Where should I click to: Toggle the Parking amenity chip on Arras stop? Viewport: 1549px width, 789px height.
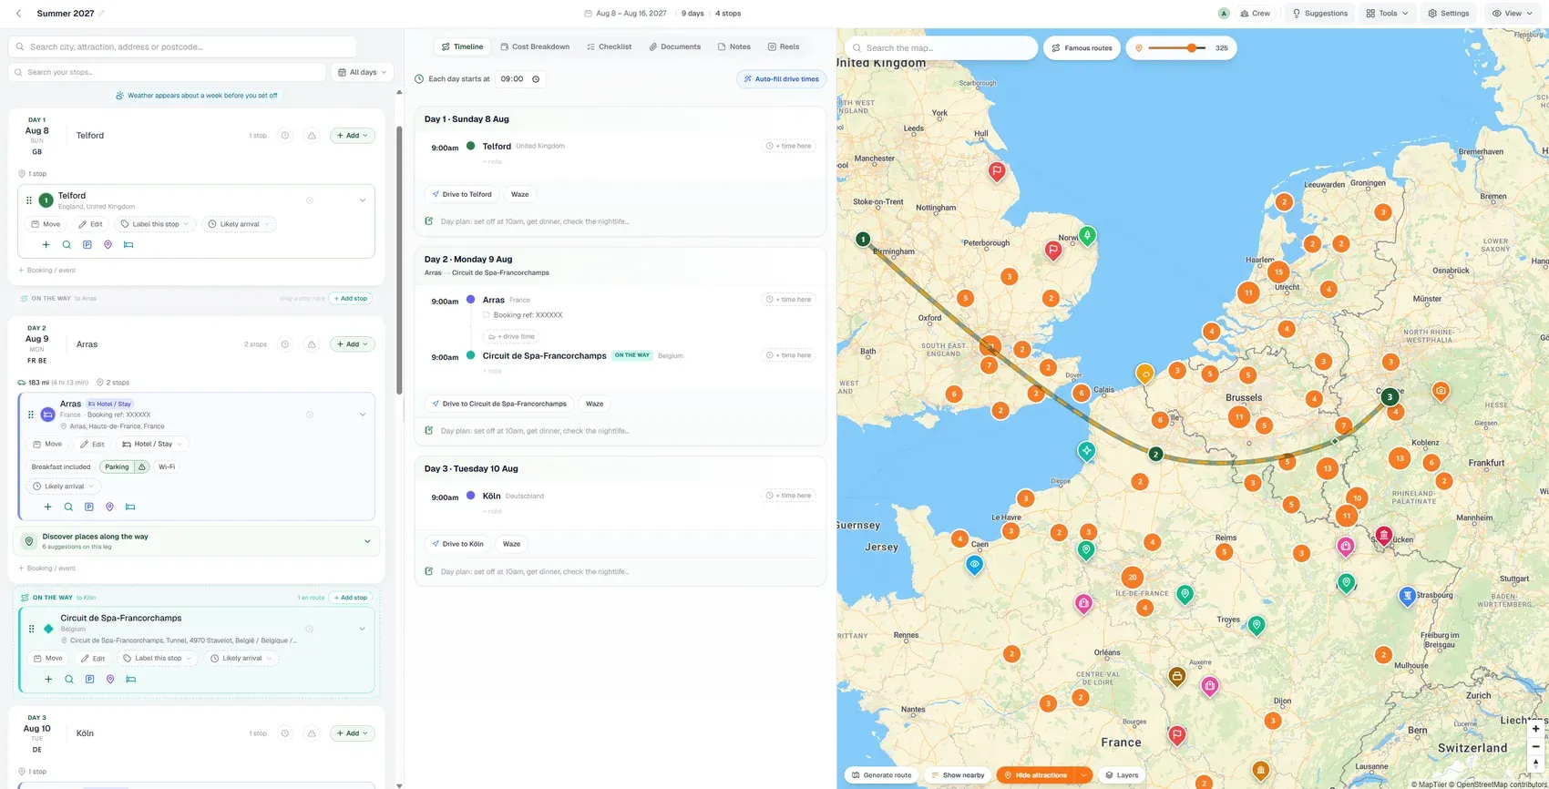(117, 466)
